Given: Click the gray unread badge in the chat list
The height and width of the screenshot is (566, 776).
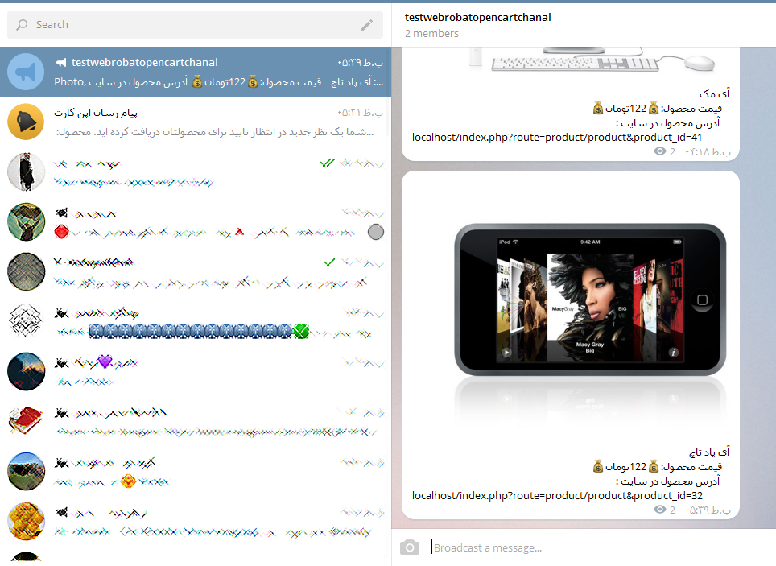Looking at the screenshot, I should click(376, 232).
